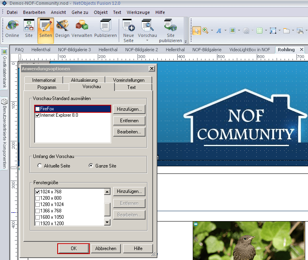
Task: Check the 1366 x 768 size
Action: pos(37,211)
